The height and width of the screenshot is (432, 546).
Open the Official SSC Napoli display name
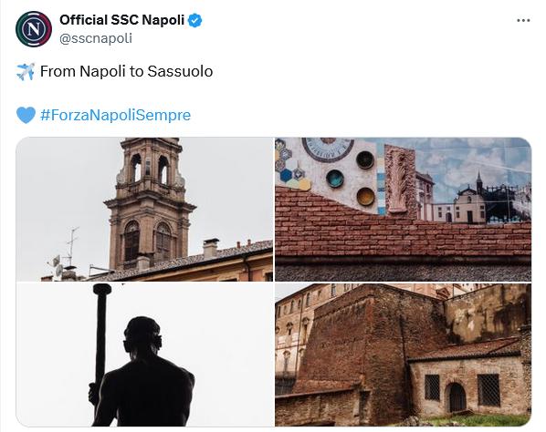pos(121,20)
